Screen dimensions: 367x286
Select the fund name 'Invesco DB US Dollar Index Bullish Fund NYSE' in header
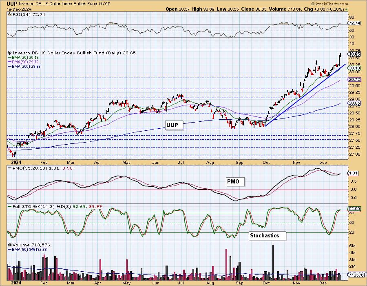click(x=64, y=4)
